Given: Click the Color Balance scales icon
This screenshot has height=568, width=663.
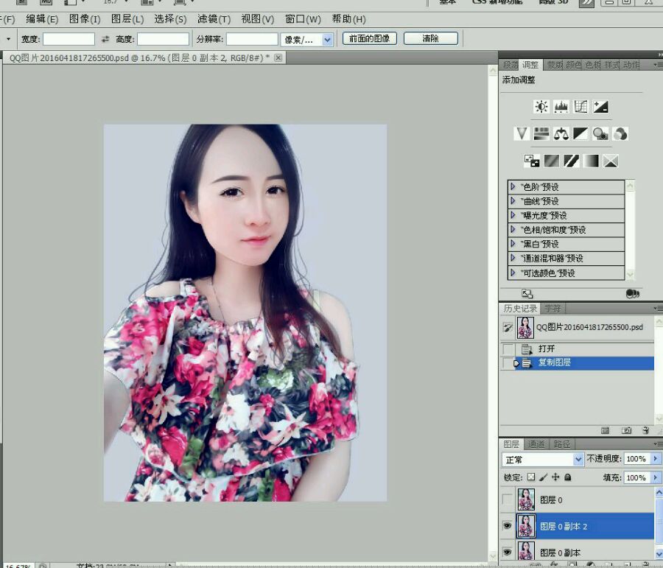Looking at the screenshot, I should click(x=560, y=133).
